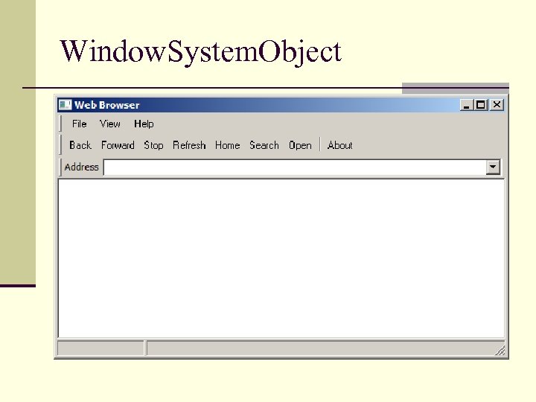This screenshot has height=402, width=536.
Task: Stop page loading via Stop button
Action: (153, 145)
